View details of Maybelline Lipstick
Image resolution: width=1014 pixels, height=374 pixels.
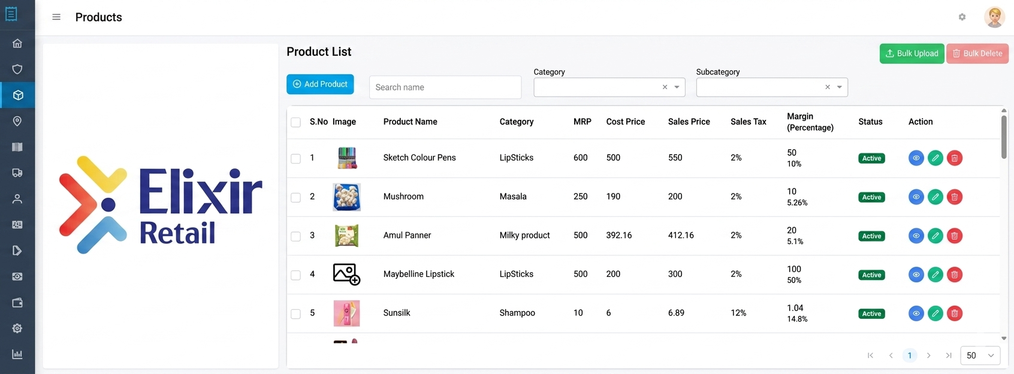coord(916,275)
